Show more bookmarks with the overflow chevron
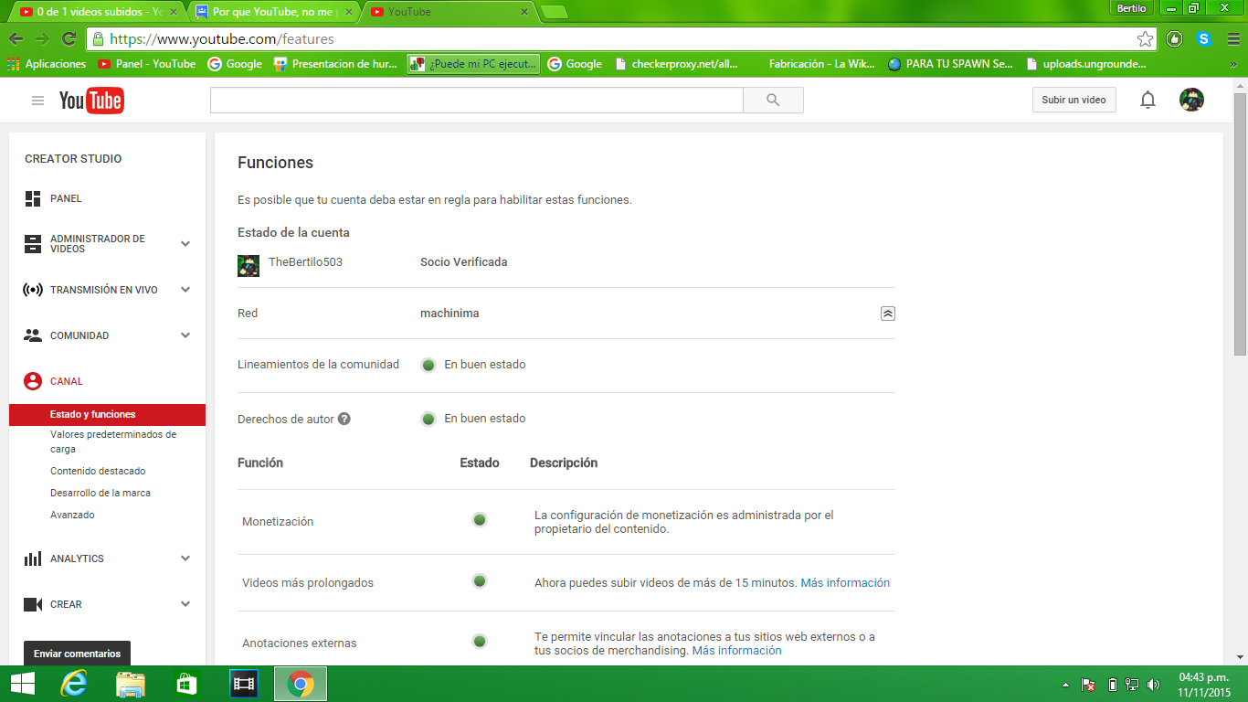This screenshot has height=702, width=1248. coord(1232,64)
